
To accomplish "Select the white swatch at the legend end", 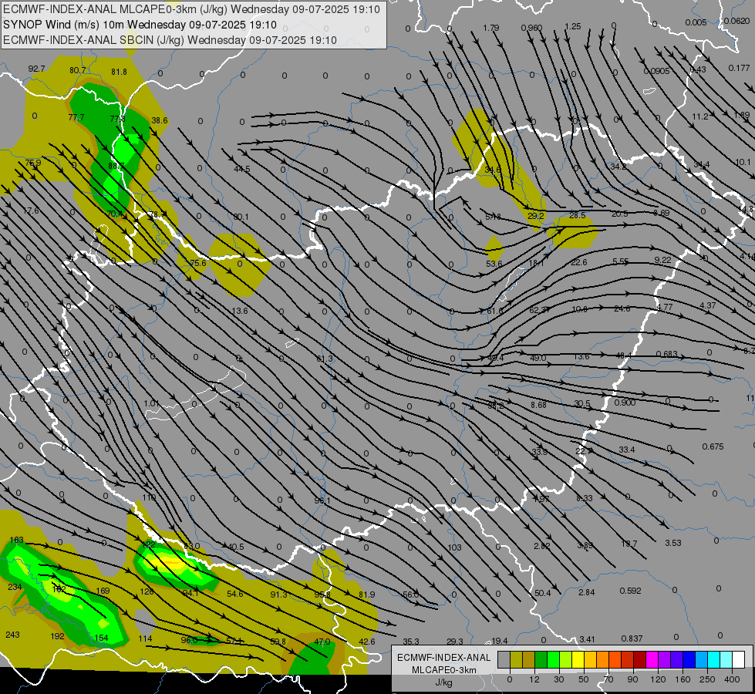I will pyautogui.click(x=738, y=660).
